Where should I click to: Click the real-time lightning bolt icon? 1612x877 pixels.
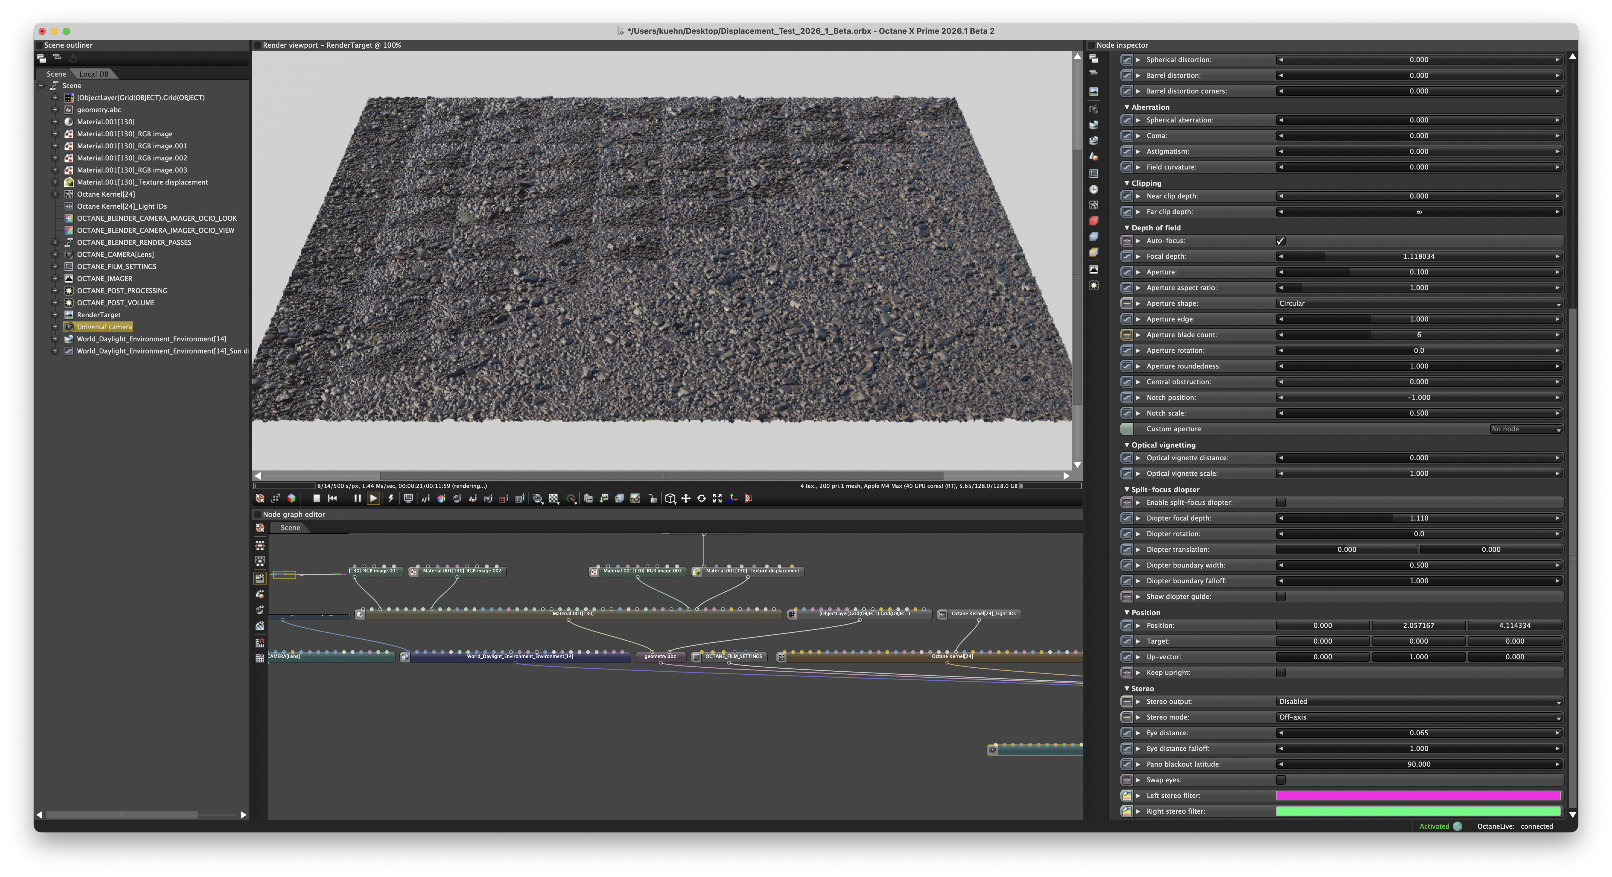[391, 499]
